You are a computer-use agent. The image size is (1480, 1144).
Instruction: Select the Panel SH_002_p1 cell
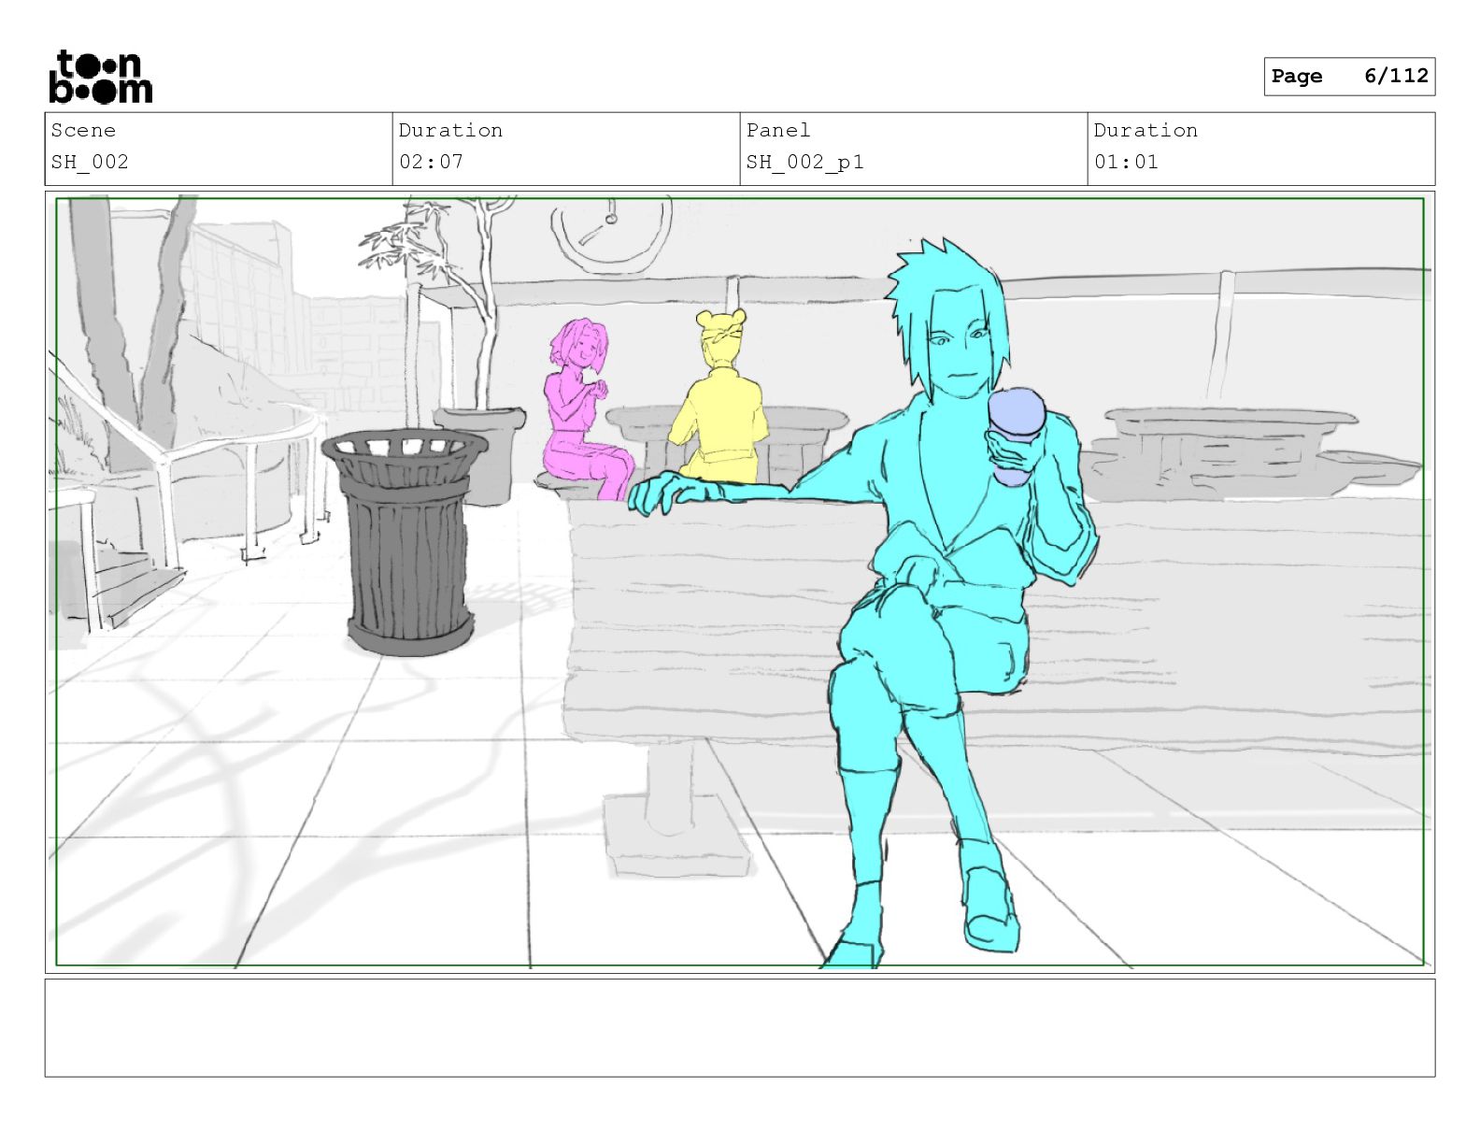[914, 149]
